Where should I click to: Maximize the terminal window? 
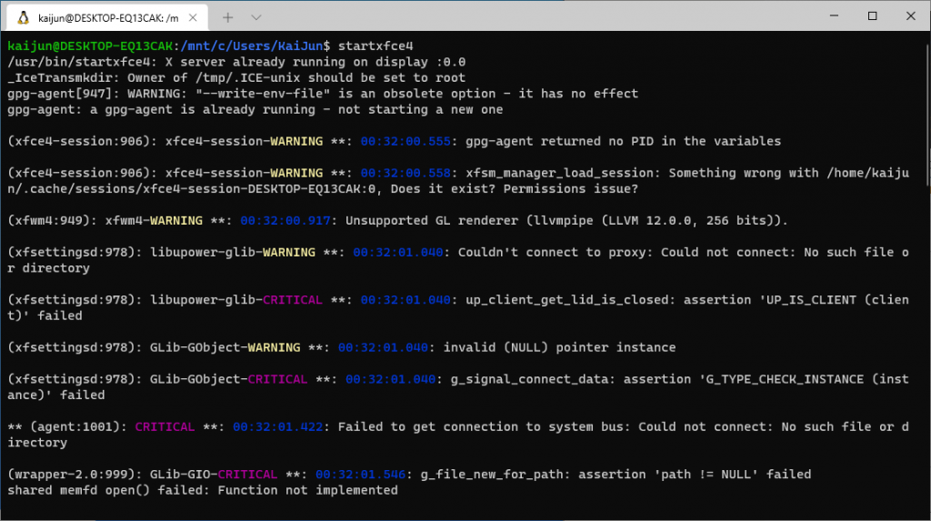872,16
